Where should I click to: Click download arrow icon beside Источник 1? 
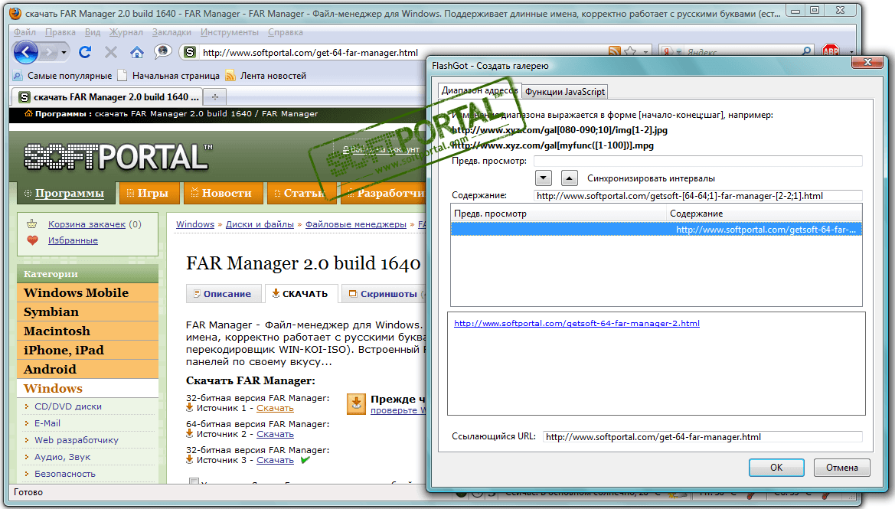190,407
